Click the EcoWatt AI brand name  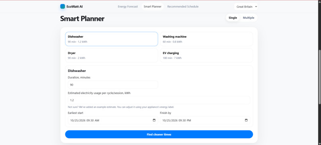(75, 6)
